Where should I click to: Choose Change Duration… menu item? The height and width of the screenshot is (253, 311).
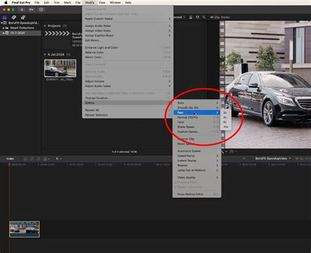[x=127, y=98]
